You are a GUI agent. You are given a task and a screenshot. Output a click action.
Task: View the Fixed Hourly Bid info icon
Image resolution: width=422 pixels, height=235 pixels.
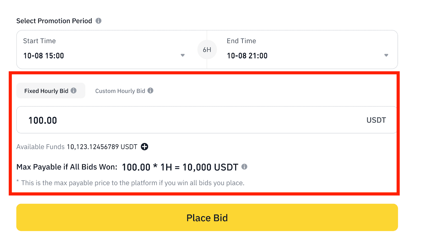(74, 90)
